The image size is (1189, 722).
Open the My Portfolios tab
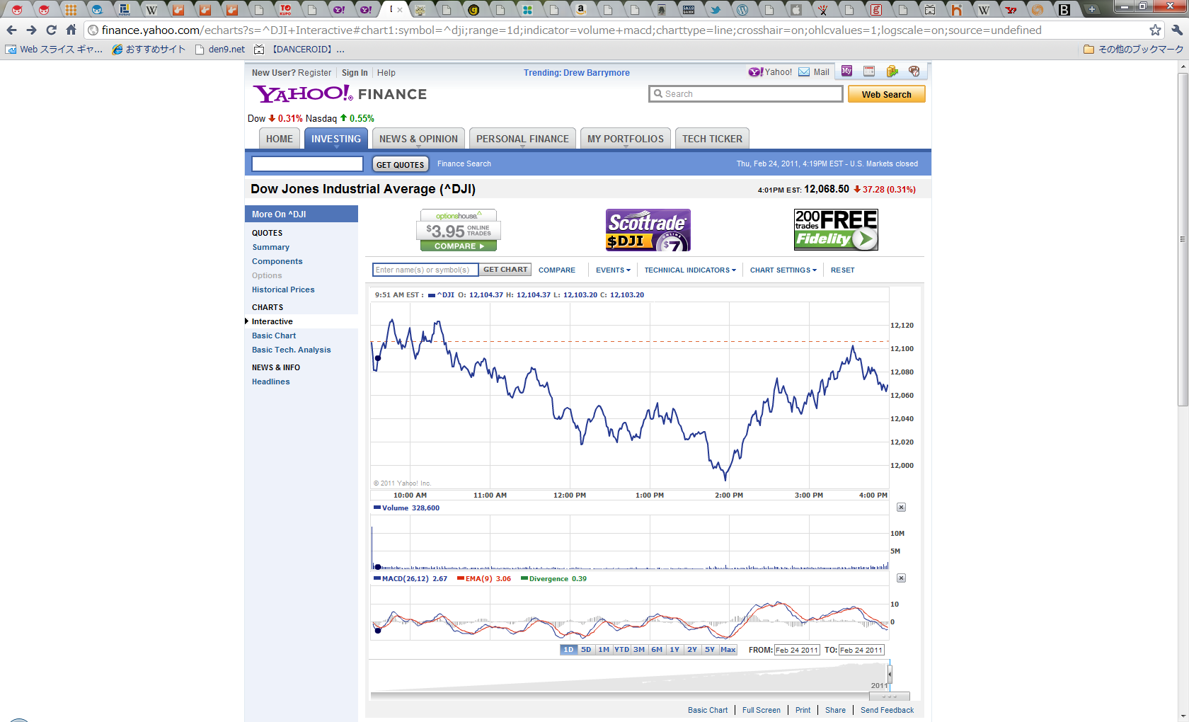coord(626,139)
